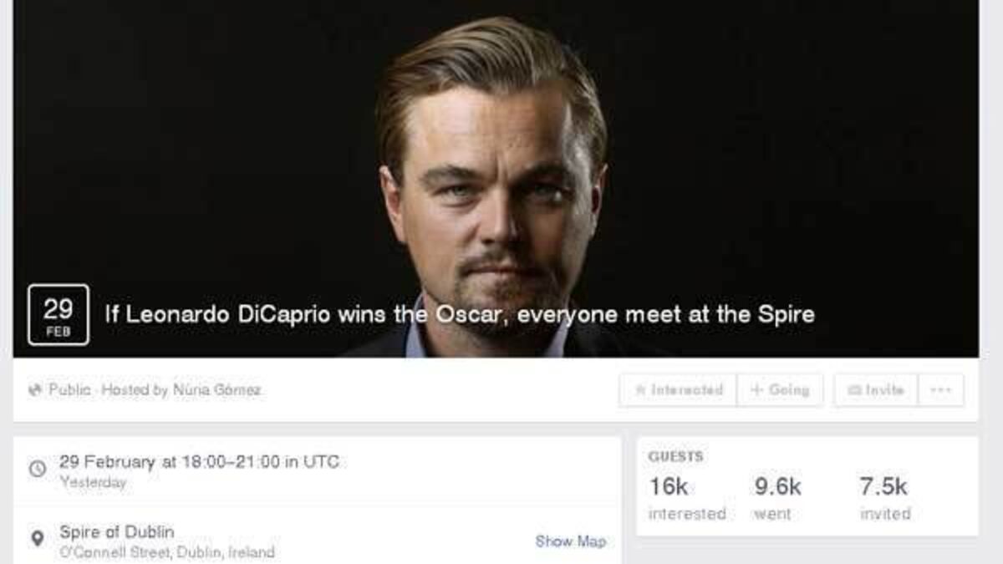The image size is (1003, 564).
Task: Click the clock icon beside event time
Action: [37, 469]
